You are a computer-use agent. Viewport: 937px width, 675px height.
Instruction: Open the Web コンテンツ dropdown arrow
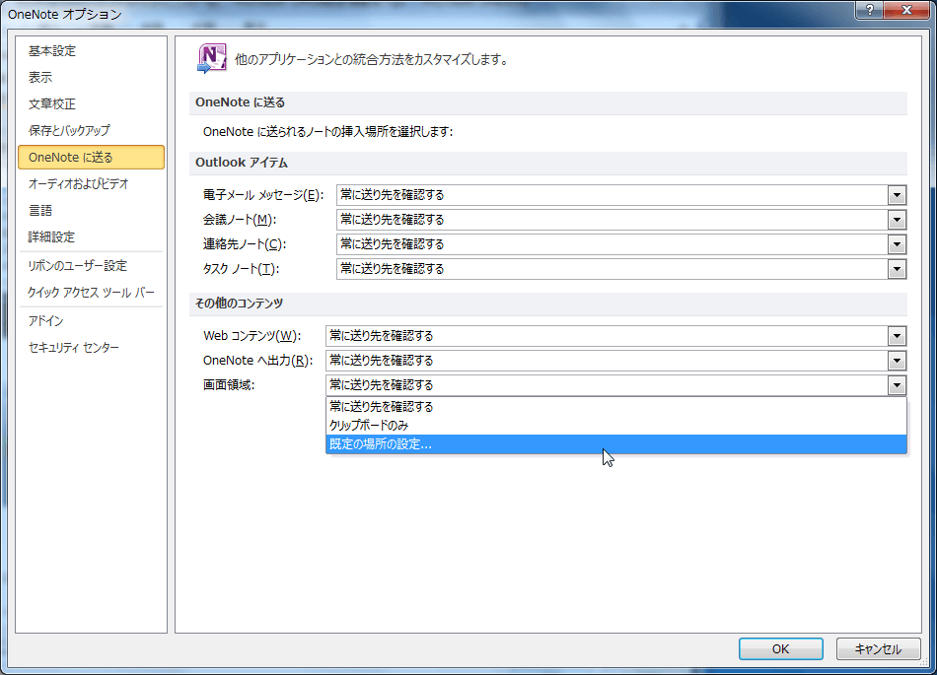pyautogui.click(x=897, y=336)
